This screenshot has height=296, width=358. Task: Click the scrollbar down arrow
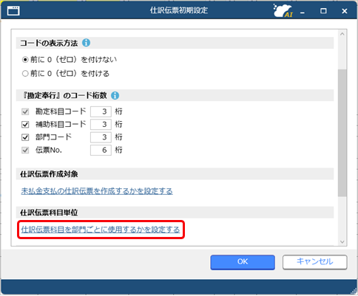pyautogui.click(x=342, y=242)
